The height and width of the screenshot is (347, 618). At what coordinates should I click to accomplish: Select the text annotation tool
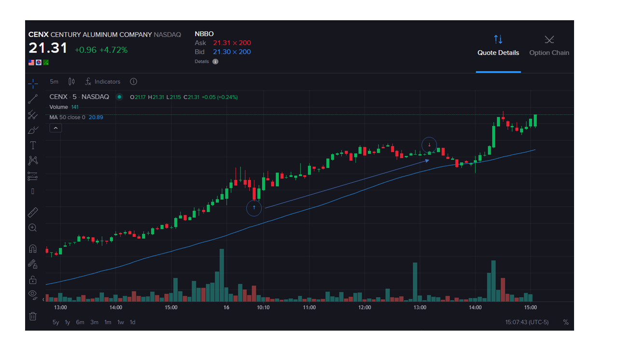pos(33,145)
